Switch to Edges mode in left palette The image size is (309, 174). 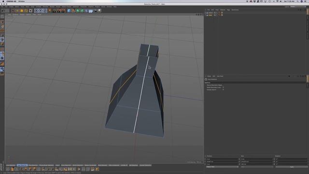2,40
